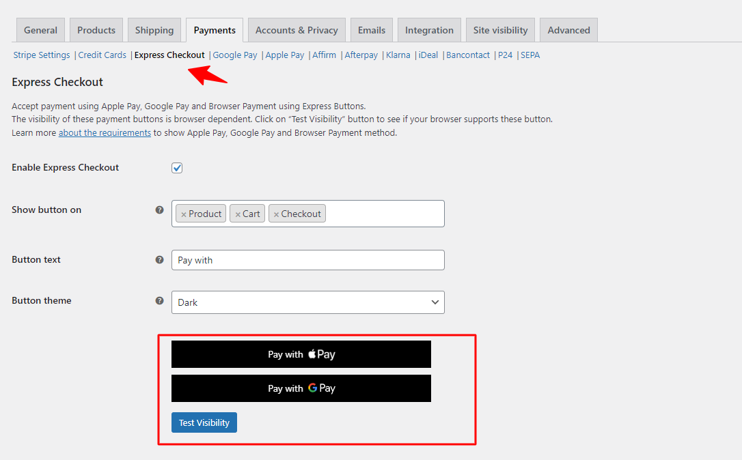Viewport: 742px width, 460px height.
Task: Go to Stripe Settings section
Action: 41,55
